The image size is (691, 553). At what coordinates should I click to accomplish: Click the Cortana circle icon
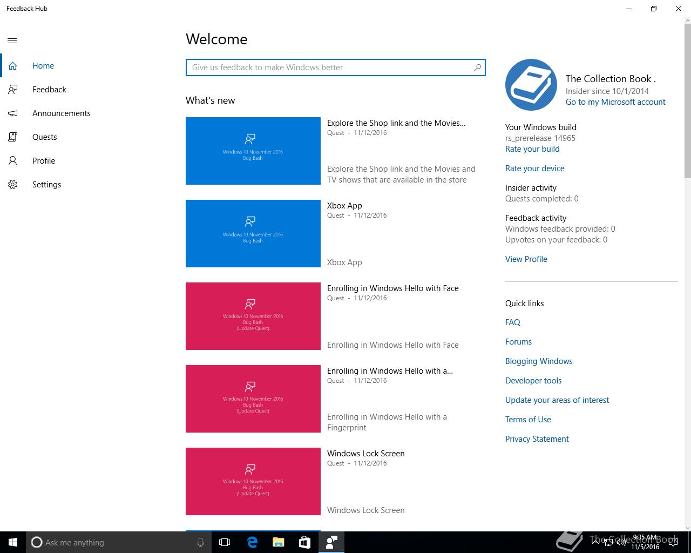coord(36,542)
